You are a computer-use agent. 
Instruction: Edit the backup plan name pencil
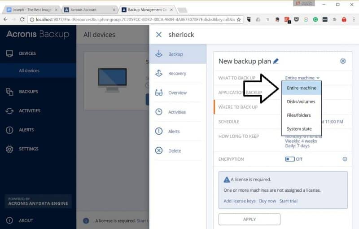pos(276,61)
